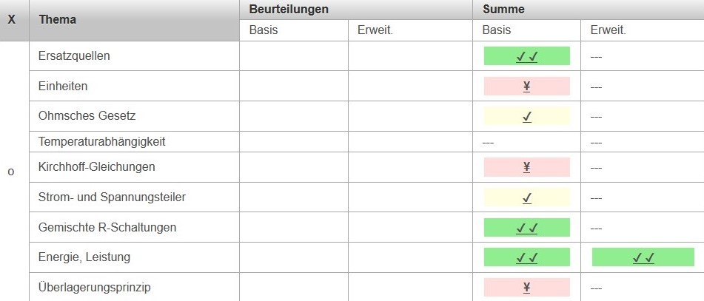704x301 pixels.
Task: Click the red mark for Kirchhoff-Gleichungen
Action: pos(526,167)
